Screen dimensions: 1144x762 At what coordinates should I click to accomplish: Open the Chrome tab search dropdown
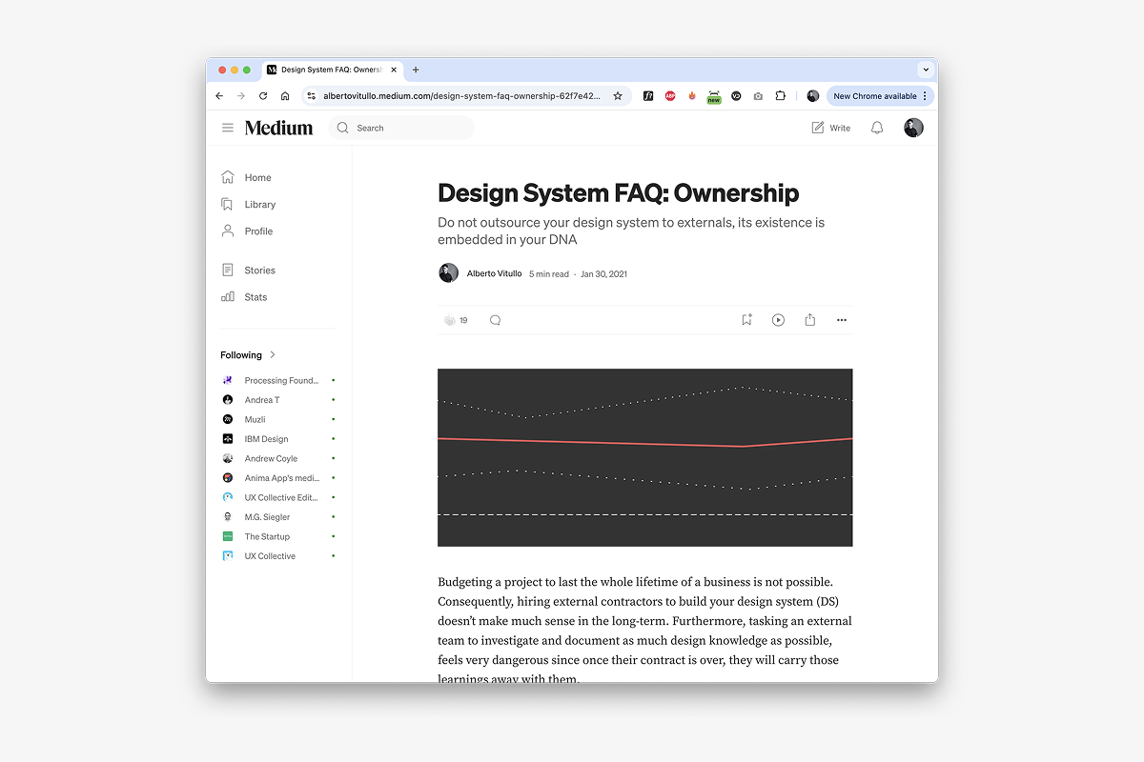[925, 70]
